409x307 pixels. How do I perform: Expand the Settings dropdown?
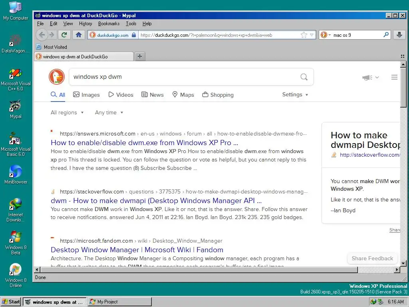(x=295, y=94)
